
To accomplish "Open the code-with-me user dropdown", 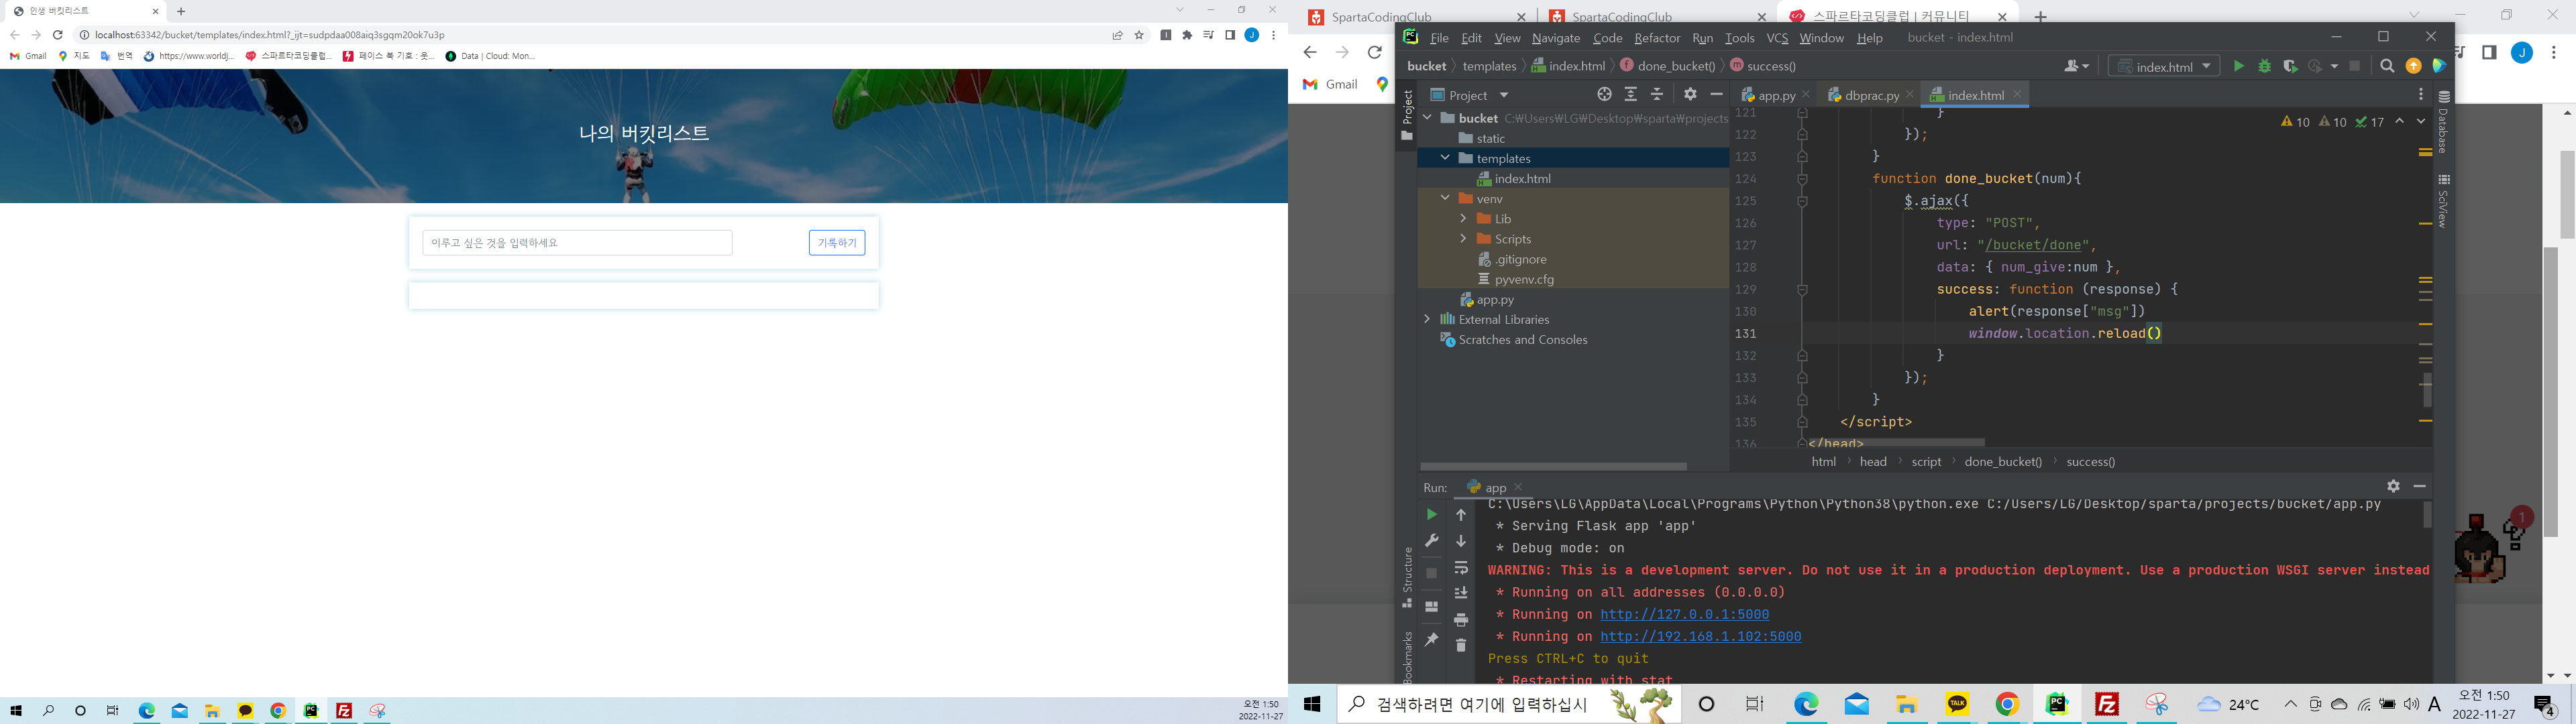I will (2076, 66).
